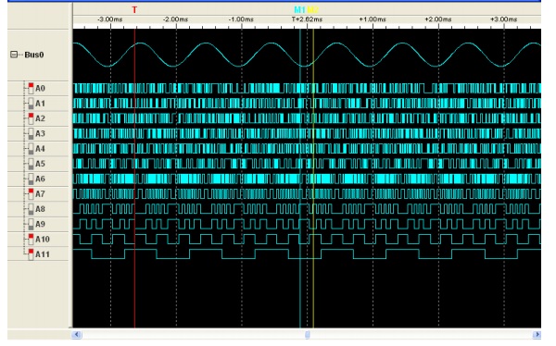Click the cyan M1 marker label

(x=299, y=10)
